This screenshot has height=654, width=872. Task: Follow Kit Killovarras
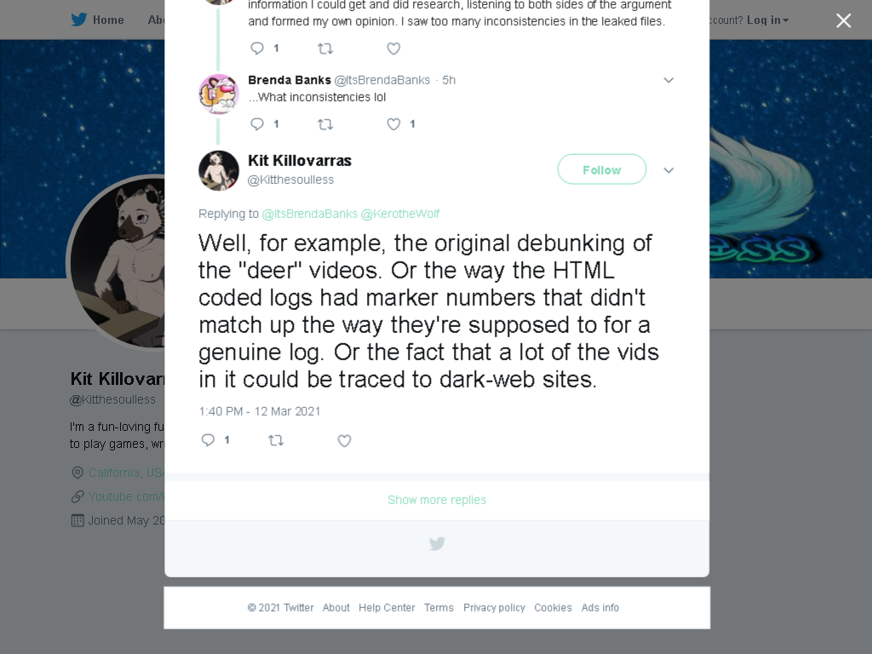point(602,169)
